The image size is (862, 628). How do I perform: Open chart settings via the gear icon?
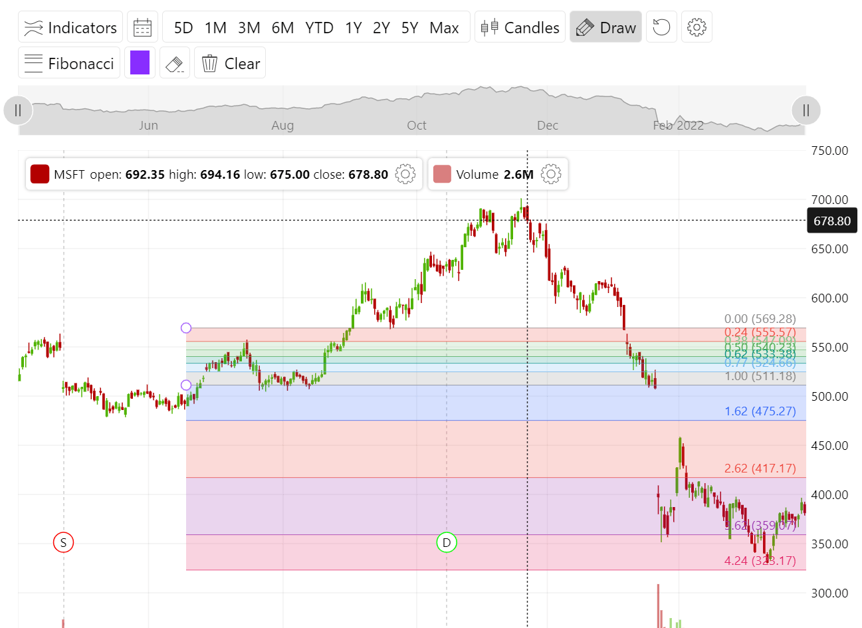pyautogui.click(x=696, y=27)
